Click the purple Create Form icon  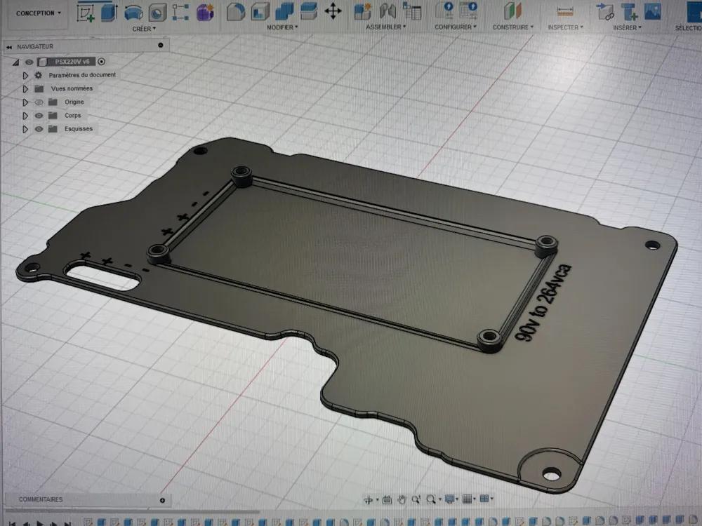[x=205, y=12]
